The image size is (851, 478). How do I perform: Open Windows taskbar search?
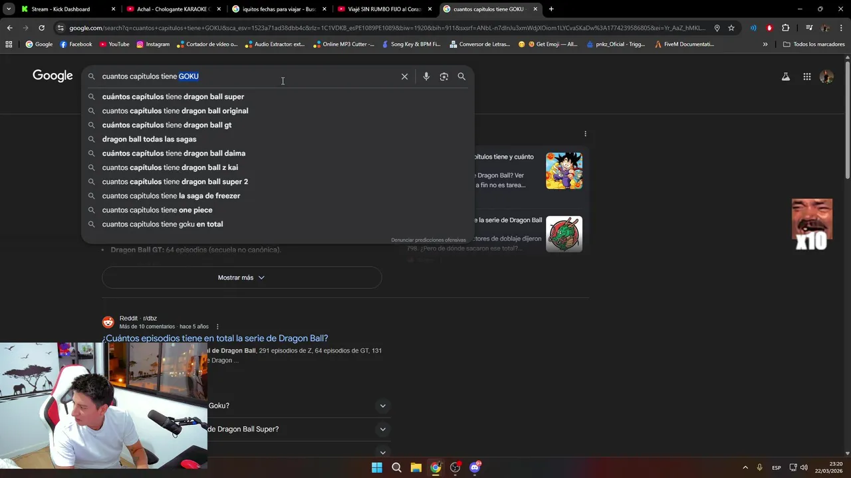(x=396, y=467)
